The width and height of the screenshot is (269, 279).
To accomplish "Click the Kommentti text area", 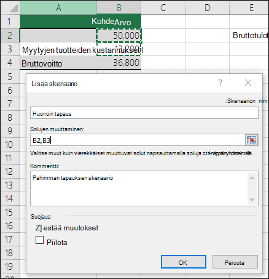I will tap(144, 188).
